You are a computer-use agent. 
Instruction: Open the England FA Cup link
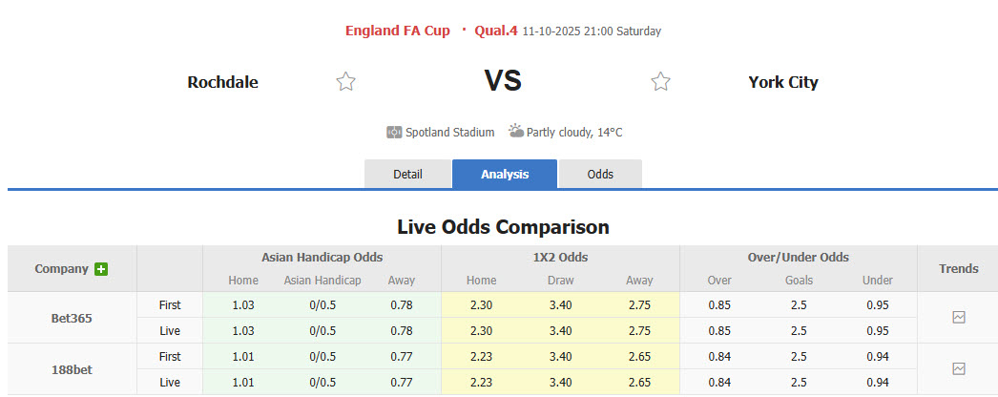(x=397, y=31)
